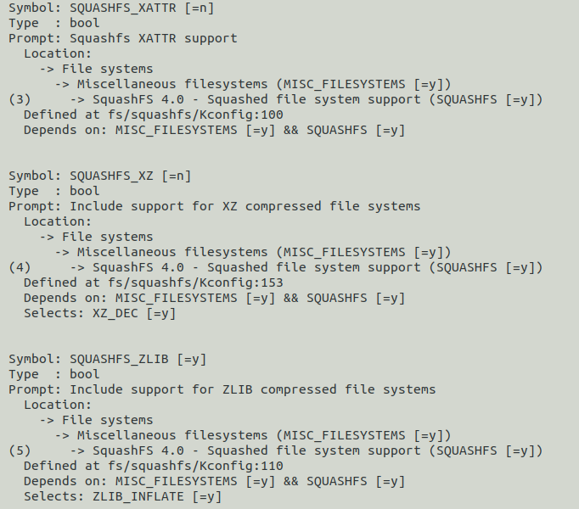Click the SQUASHFS_ZLIB symbol name
Screen dimensions: 579x509
coord(119,359)
